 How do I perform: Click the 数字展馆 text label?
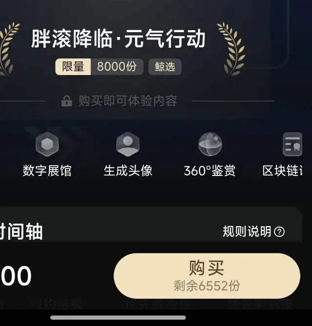[x=47, y=171]
